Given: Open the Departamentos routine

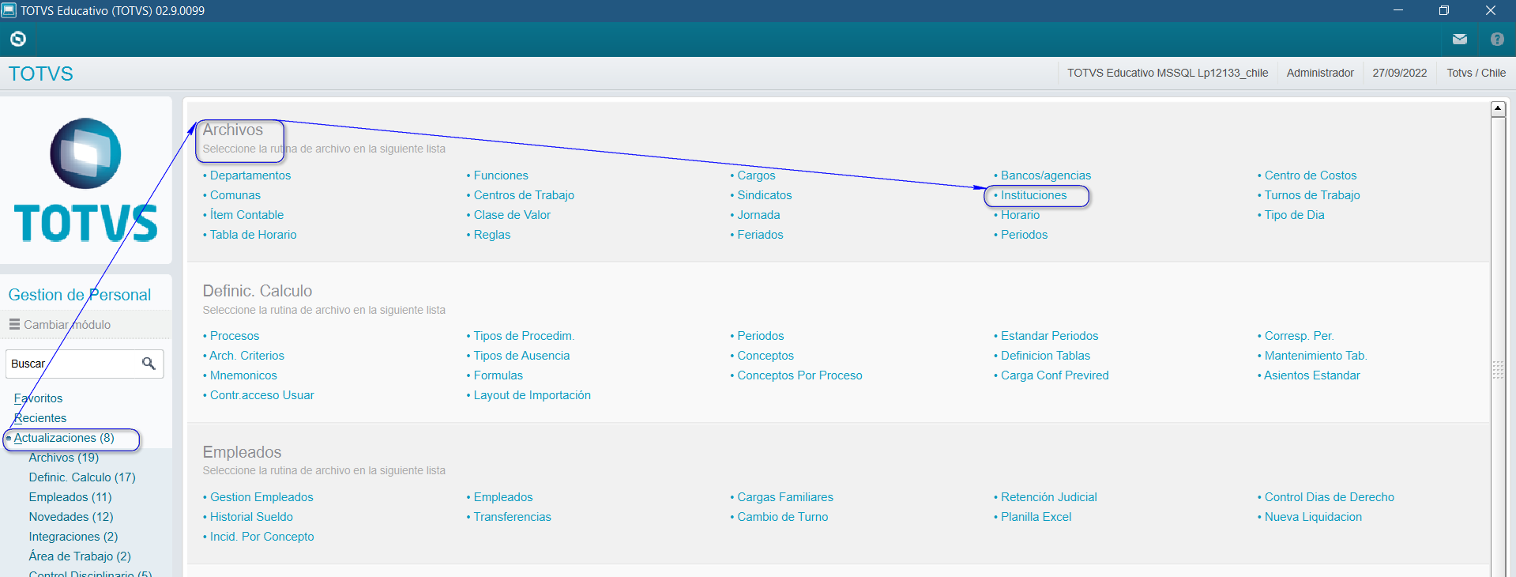Looking at the screenshot, I should pos(250,175).
